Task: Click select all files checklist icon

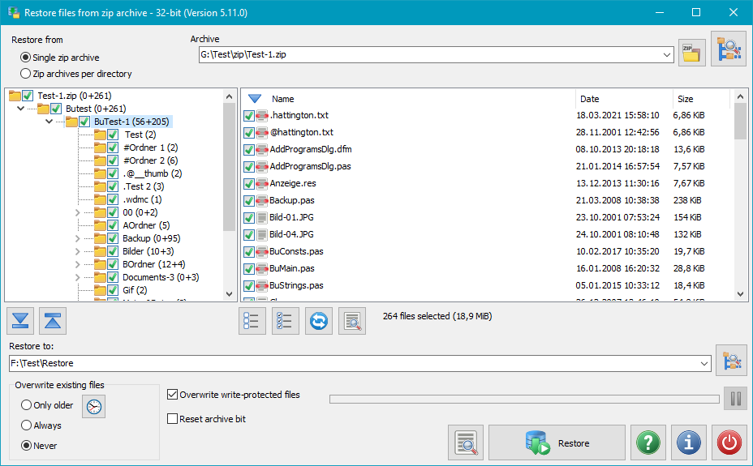Action: (x=286, y=321)
